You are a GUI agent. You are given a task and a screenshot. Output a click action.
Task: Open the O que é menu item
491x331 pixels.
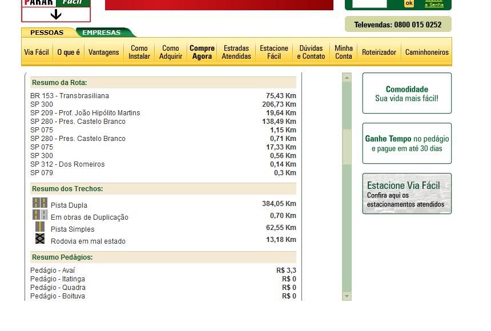point(69,52)
